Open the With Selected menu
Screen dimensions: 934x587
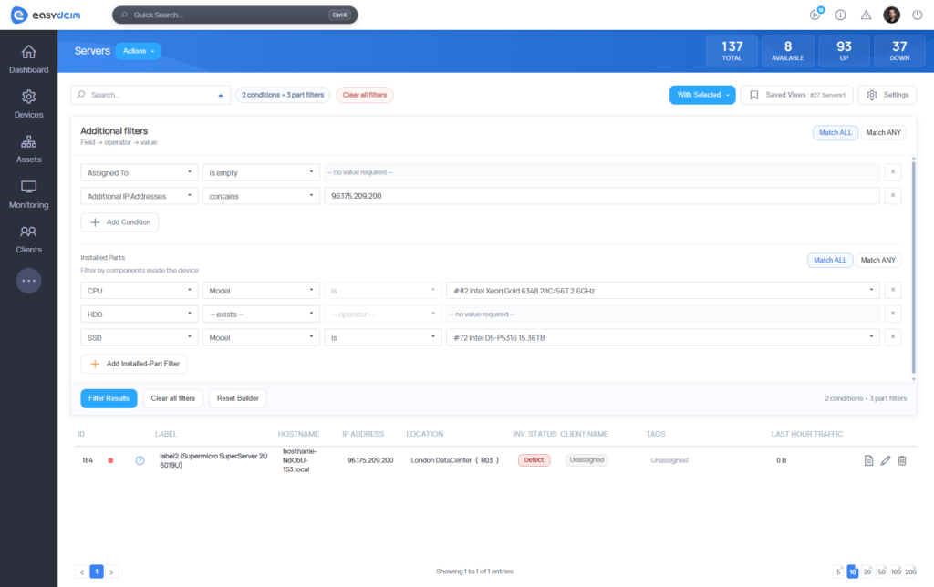tap(702, 95)
